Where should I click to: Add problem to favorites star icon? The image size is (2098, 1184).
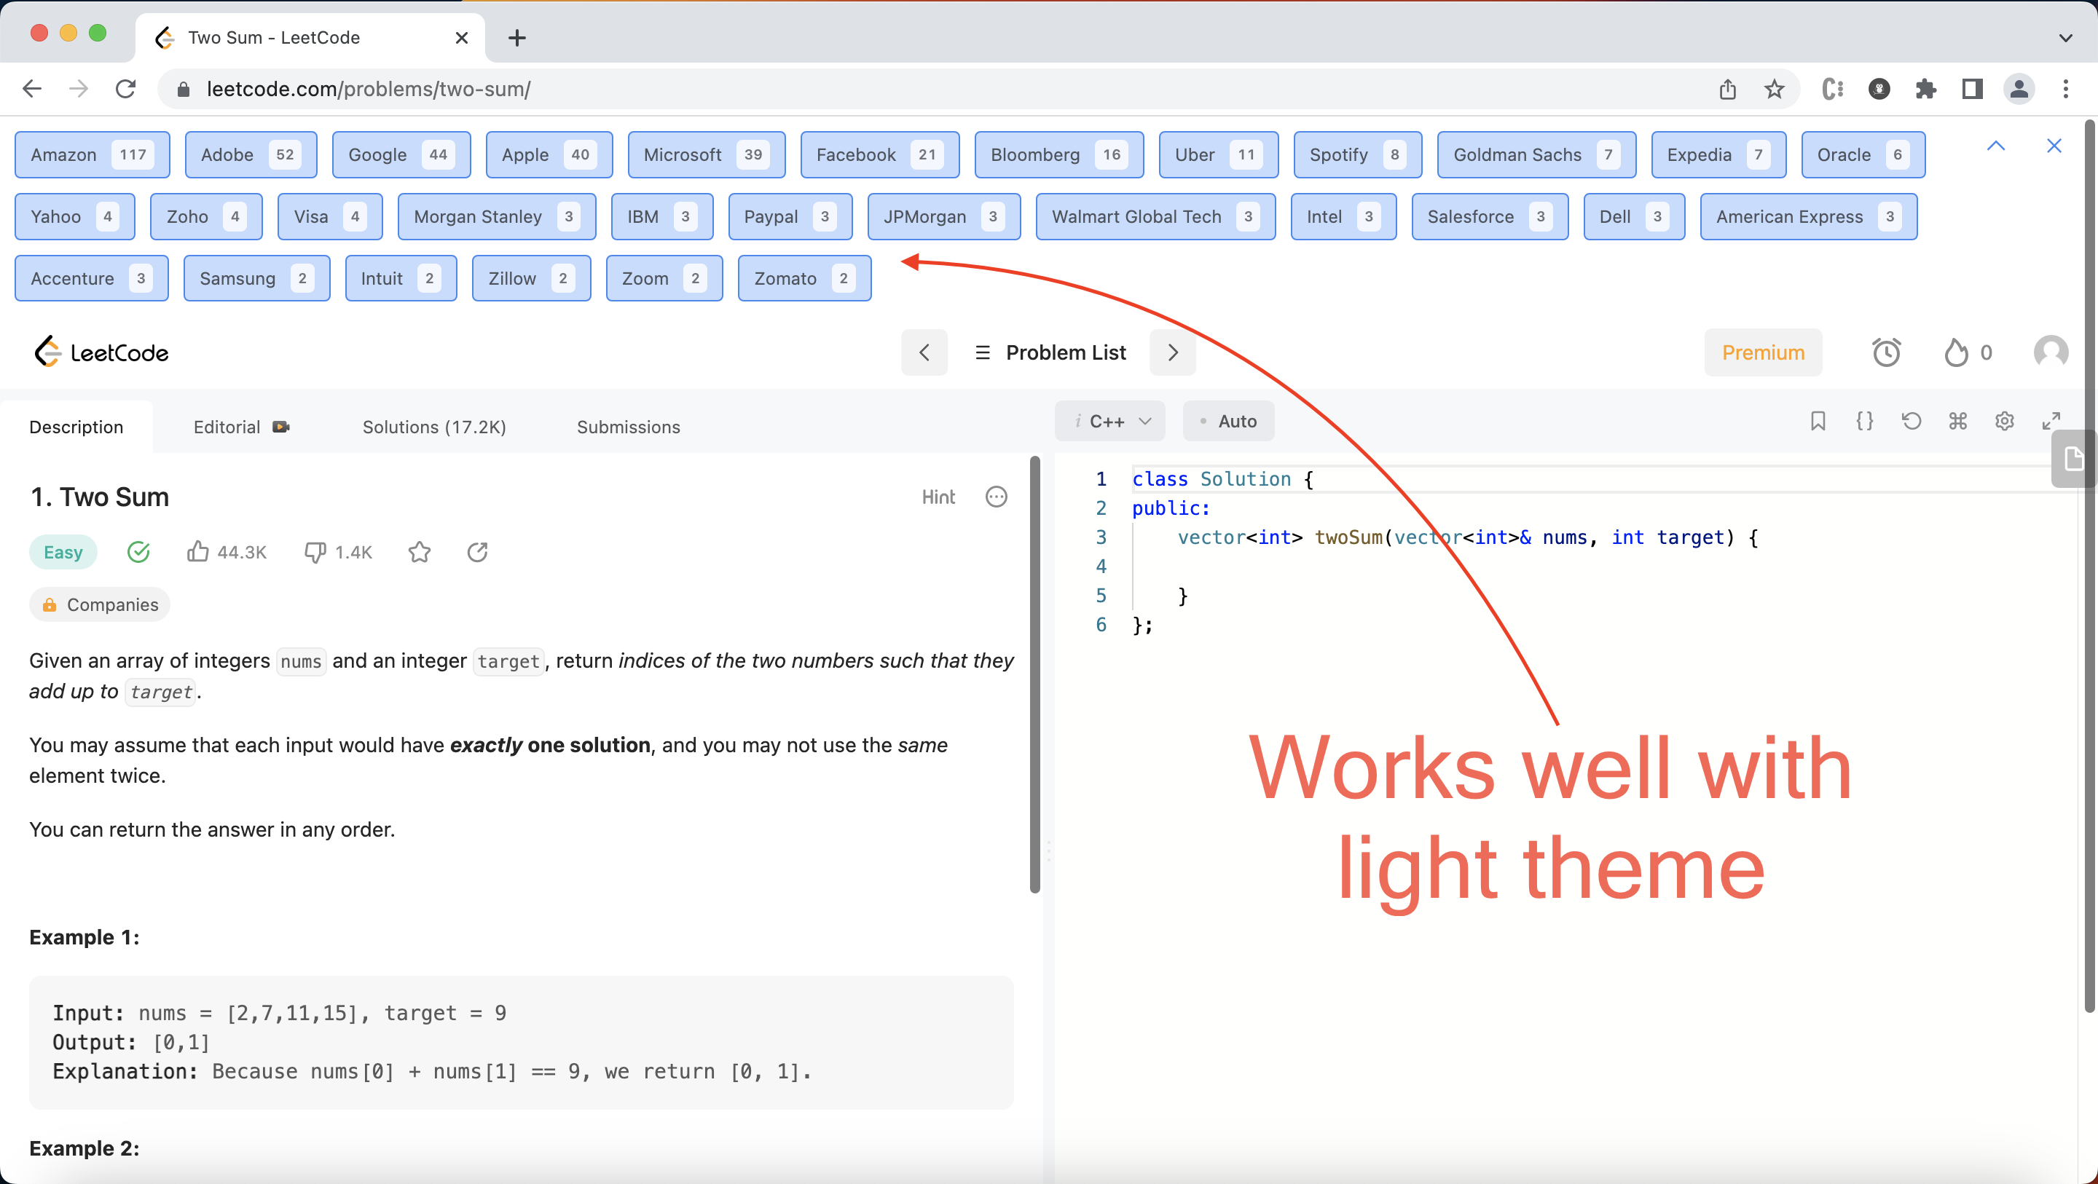point(420,551)
